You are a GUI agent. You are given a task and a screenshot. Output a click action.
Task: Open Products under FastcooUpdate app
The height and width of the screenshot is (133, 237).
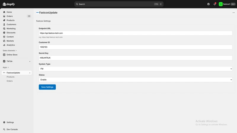tap(10, 77)
